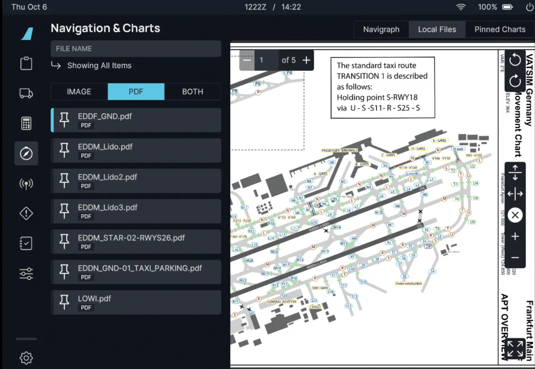Pin the EDDM_Lido2.pdf chart
The height and width of the screenshot is (369, 535).
pyautogui.click(x=64, y=181)
